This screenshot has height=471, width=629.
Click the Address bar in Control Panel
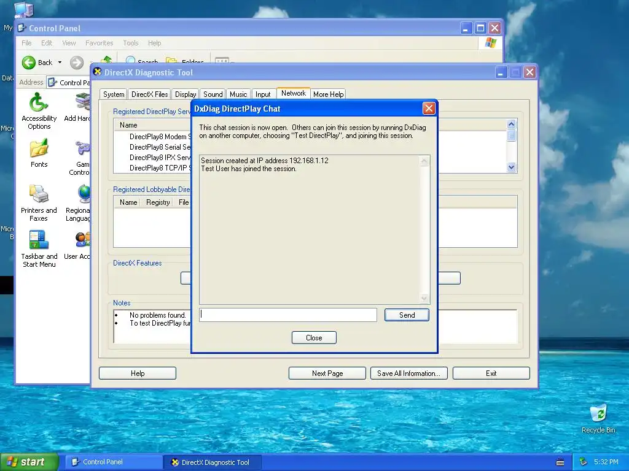click(69, 83)
